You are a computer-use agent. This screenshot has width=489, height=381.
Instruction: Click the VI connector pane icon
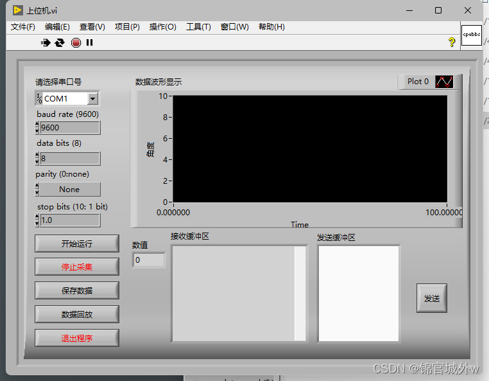[x=471, y=35]
